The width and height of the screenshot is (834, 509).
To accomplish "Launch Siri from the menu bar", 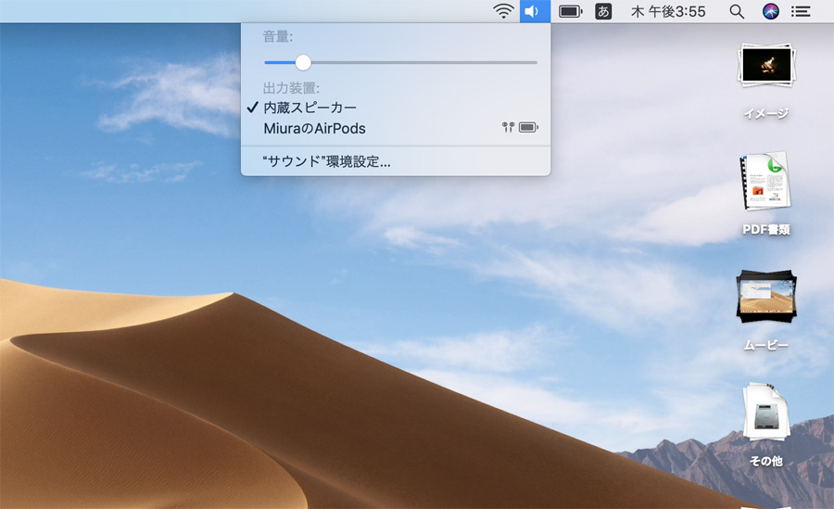I will click(x=770, y=11).
